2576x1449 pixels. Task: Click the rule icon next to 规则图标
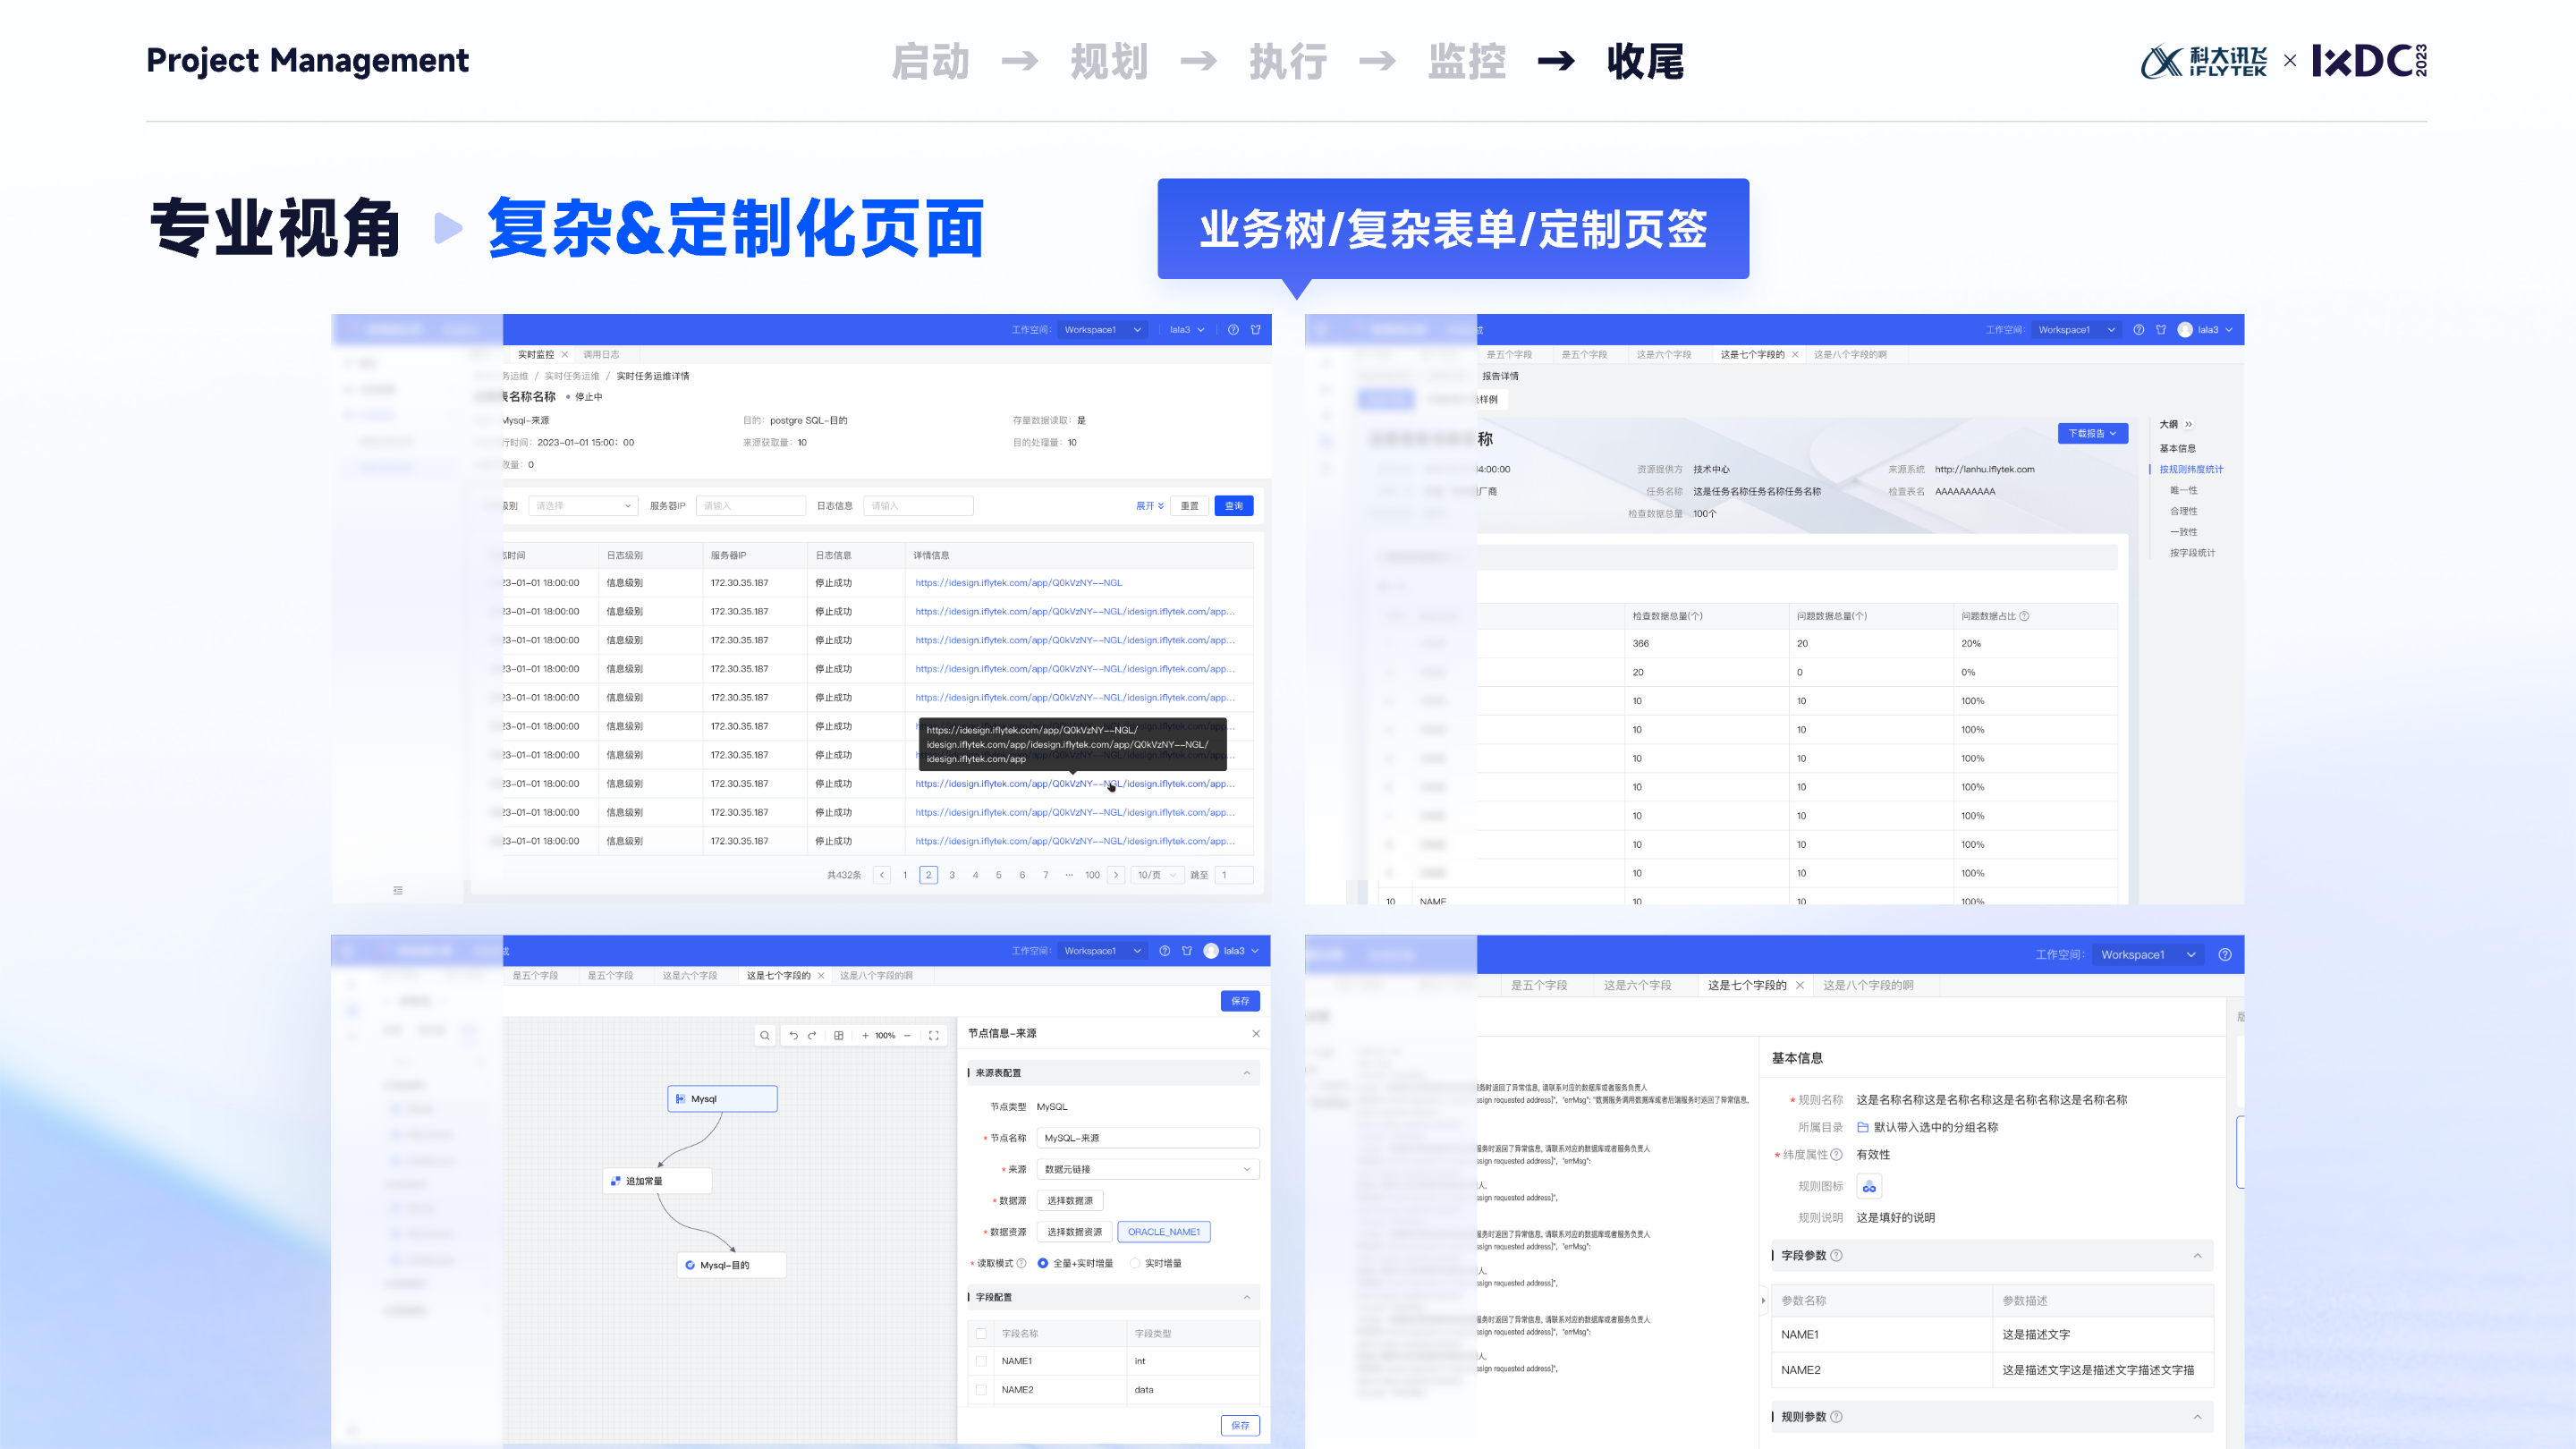click(1869, 1186)
